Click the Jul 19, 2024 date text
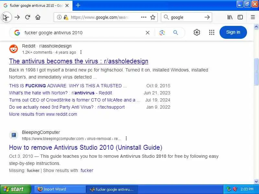The width and height of the screenshot is (259, 194). 158,100
